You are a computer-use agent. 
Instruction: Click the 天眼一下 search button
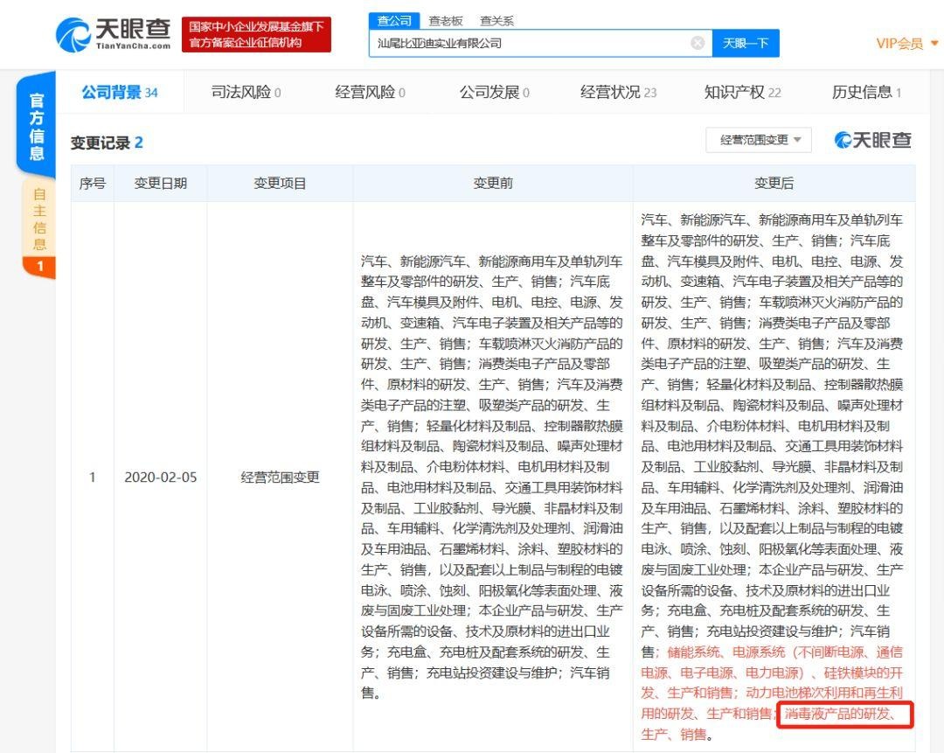coord(745,43)
